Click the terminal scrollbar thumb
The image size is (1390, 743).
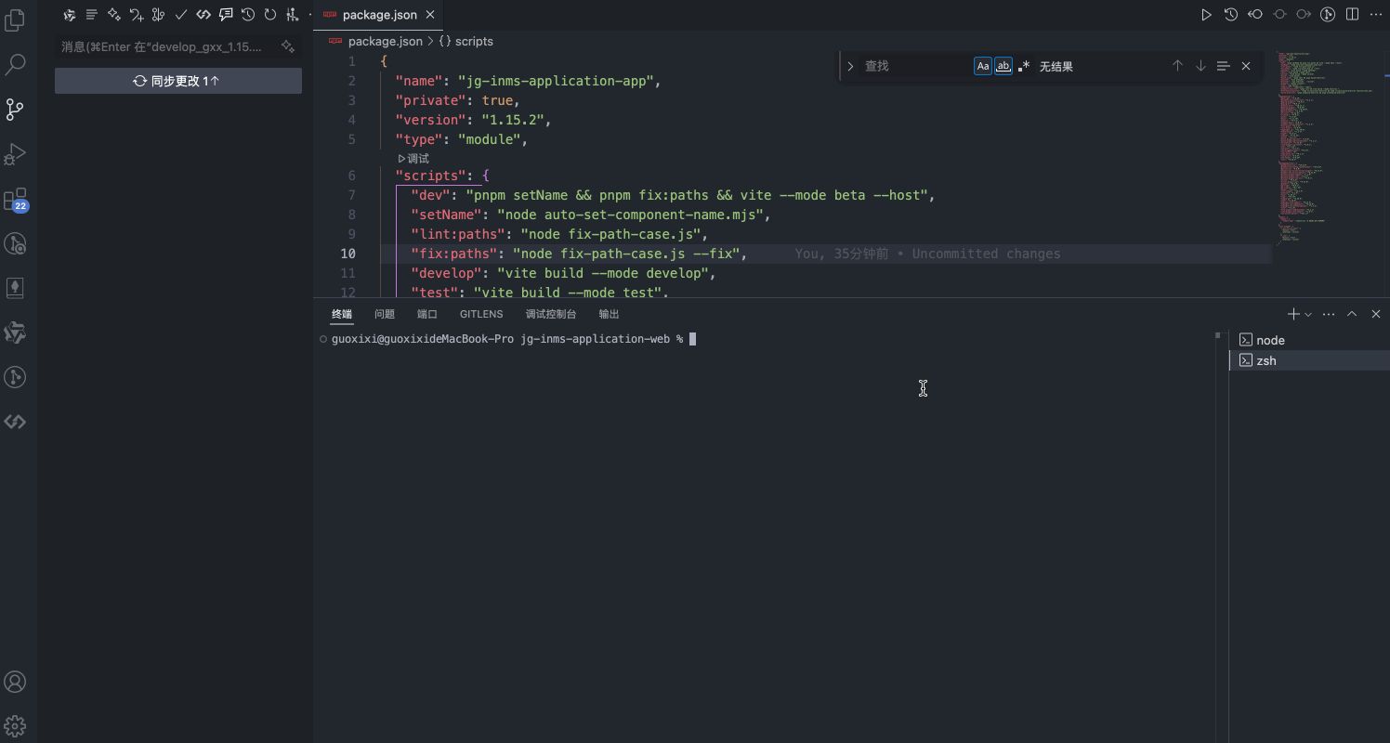(x=1217, y=334)
